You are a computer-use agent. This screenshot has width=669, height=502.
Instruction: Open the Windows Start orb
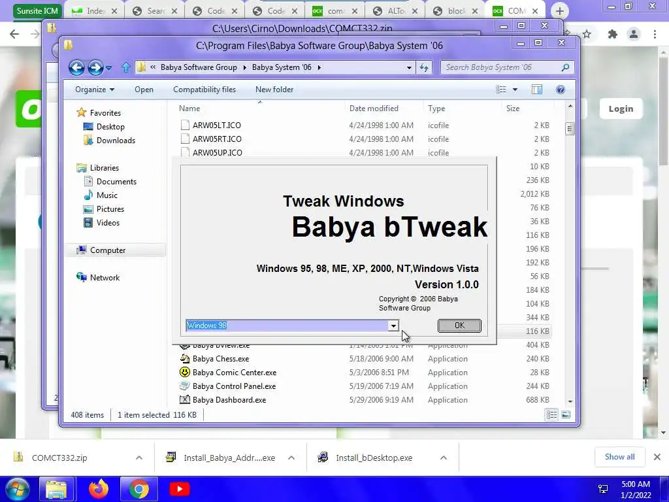pyautogui.click(x=17, y=489)
